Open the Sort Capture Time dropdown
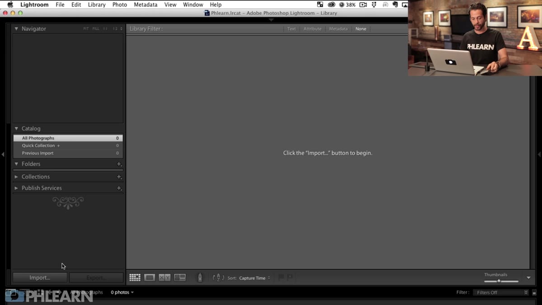 (255, 278)
